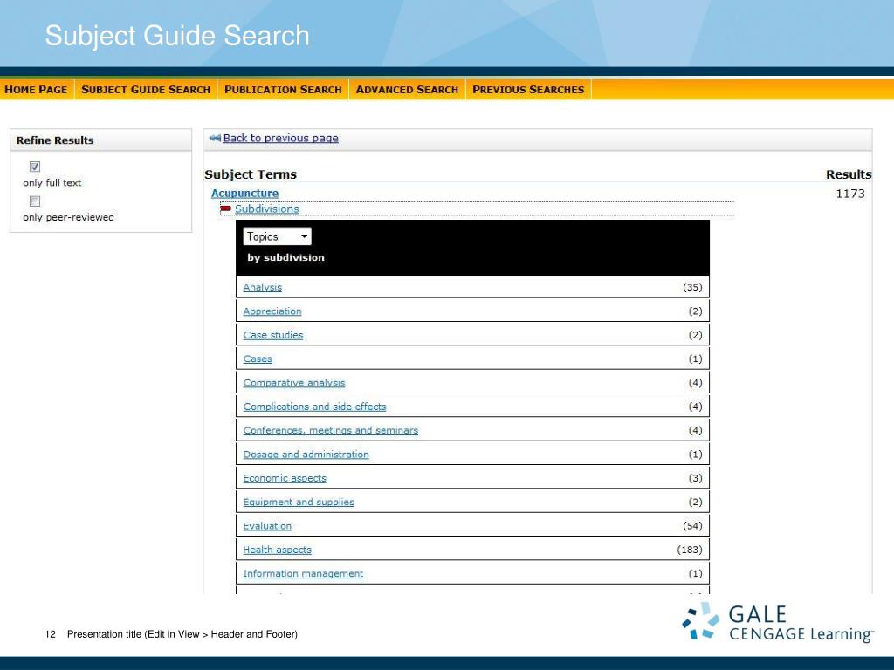Click the back arrows icon

pos(215,138)
